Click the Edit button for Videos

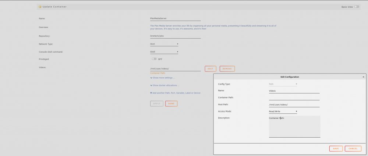point(210,69)
